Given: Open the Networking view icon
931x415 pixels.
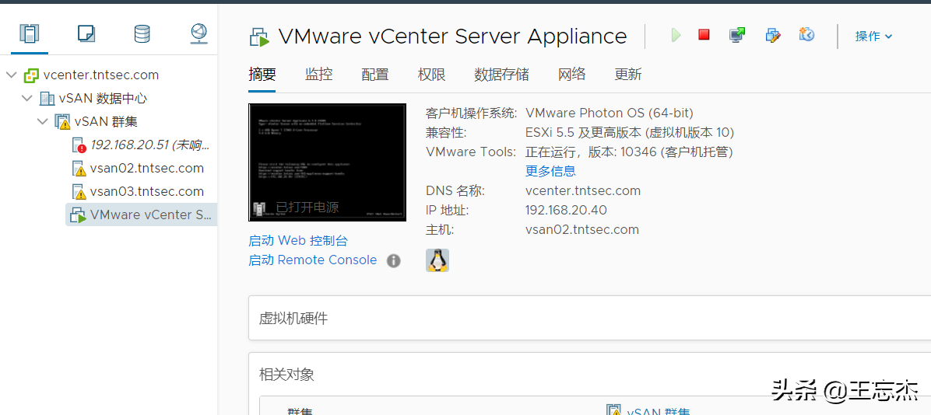Looking at the screenshot, I should [x=199, y=33].
